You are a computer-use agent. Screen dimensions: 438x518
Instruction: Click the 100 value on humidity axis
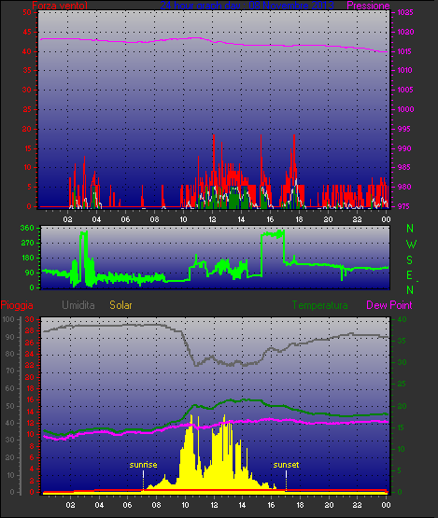pyautogui.click(x=8, y=319)
